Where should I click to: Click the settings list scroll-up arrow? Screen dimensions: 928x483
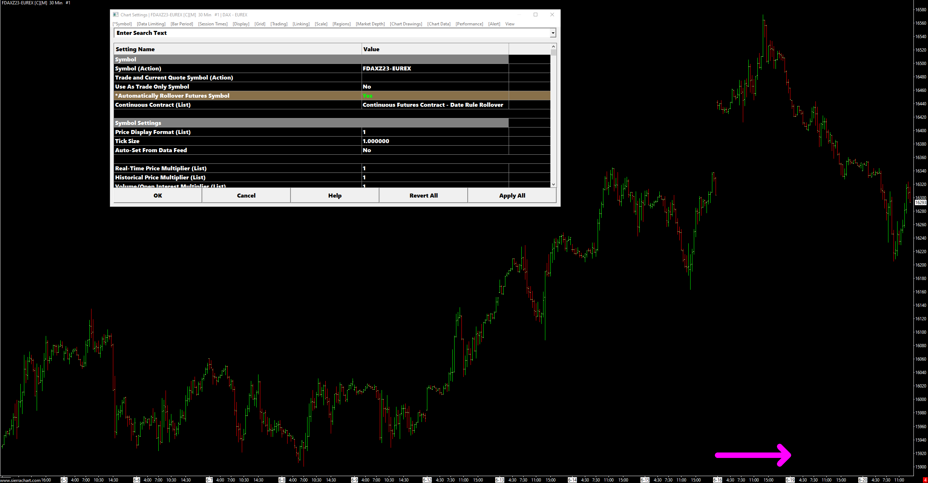(x=553, y=46)
